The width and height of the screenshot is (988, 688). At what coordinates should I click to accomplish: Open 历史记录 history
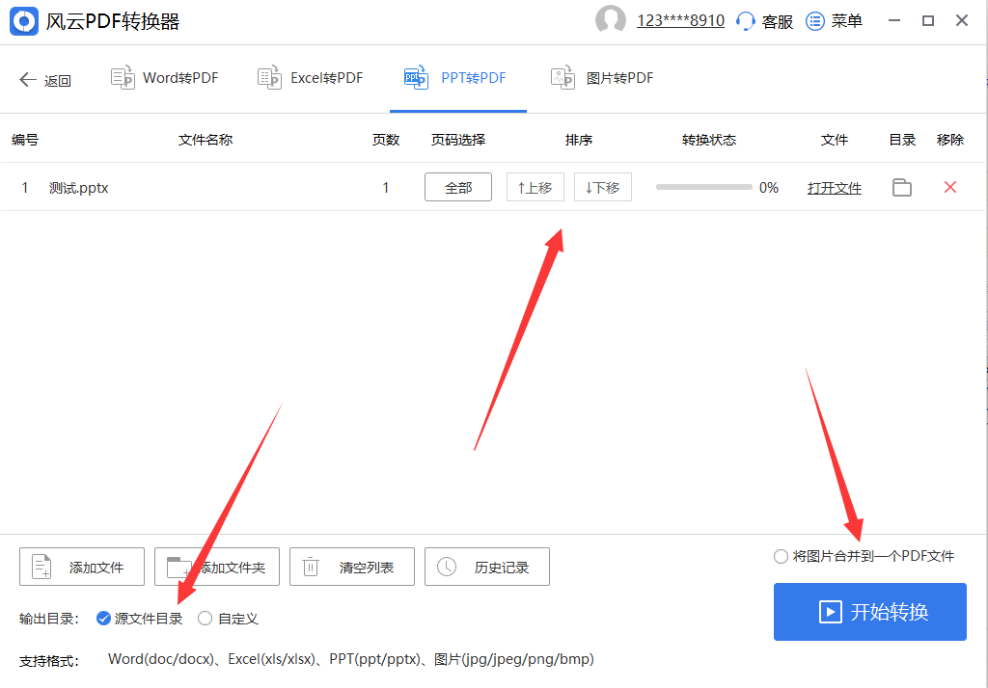coord(487,567)
